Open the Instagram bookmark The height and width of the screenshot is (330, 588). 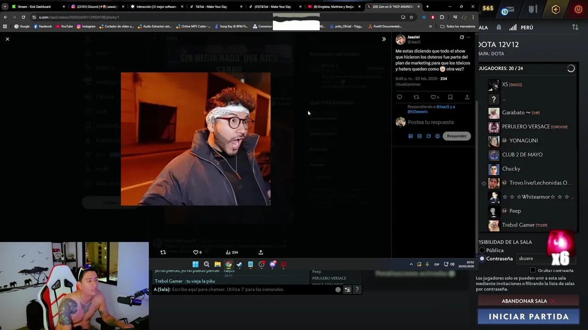(x=86, y=26)
